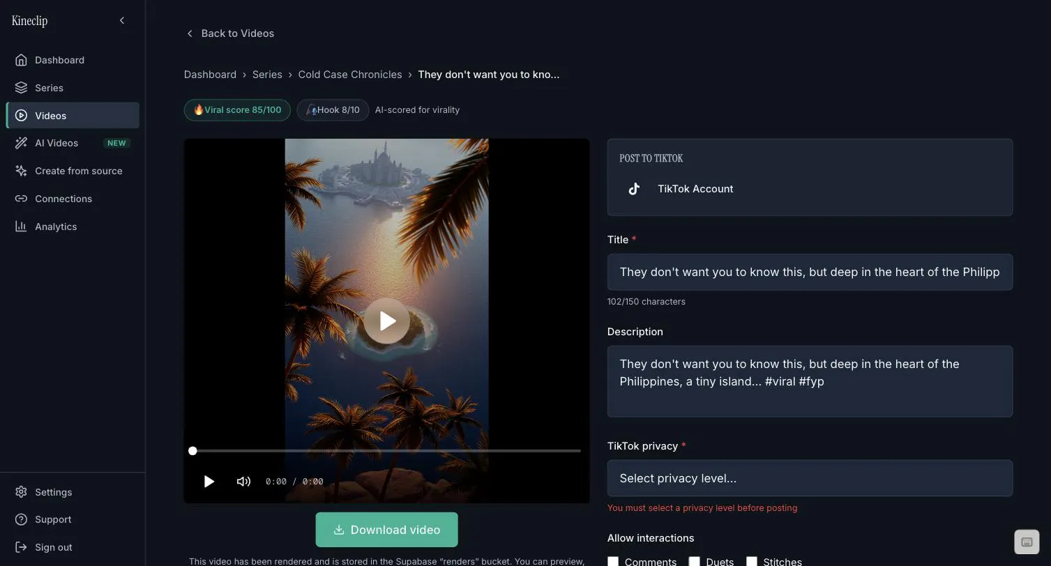Open AI Videos in the sidebar
Viewport: 1051px width, 566px height.
point(73,143)
